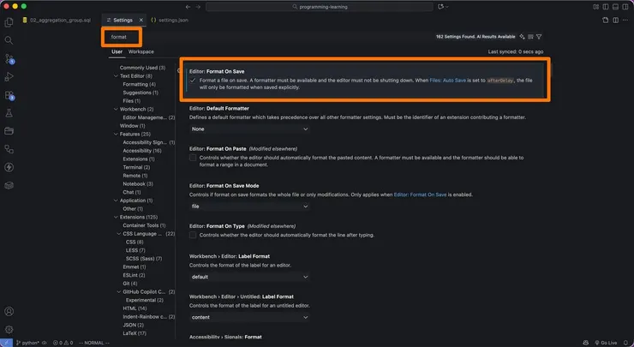Open Editor Label Format dropdown showing default
Image resolution: width=634 pixels, height=347 pixels.
click(249, 277)
